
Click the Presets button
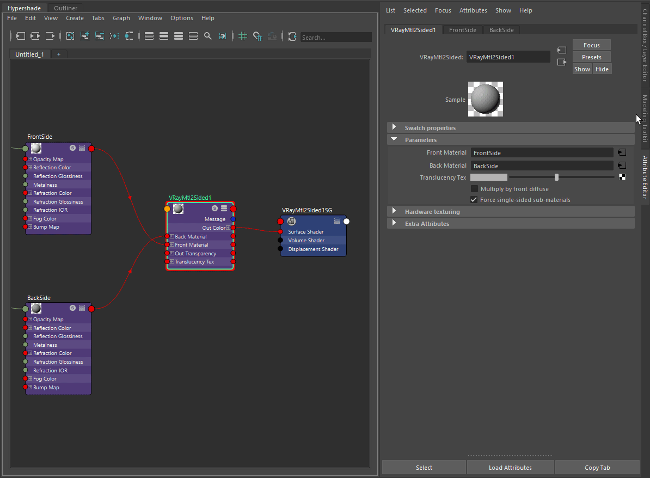[592, 57]
